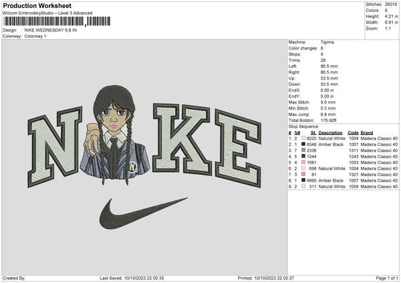
Task: Click 'Wilcom EmbroideryStudio – Level 3 Advanced' text
Action: (47, 13)
